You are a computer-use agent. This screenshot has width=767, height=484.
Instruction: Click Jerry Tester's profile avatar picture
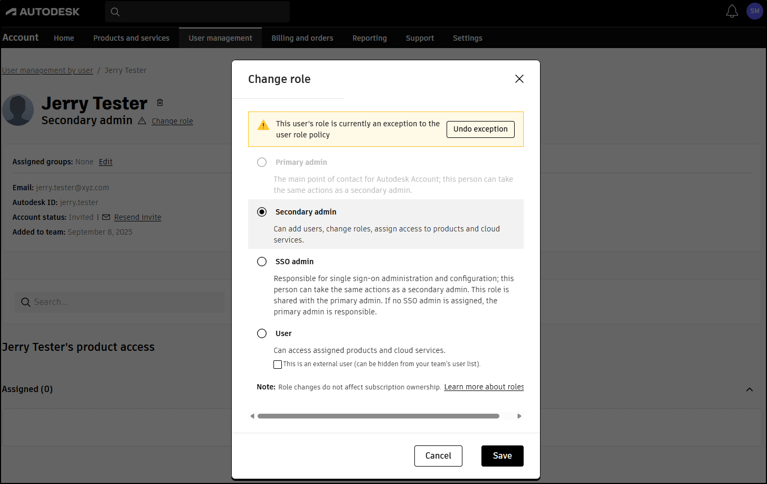pos(18,110)
